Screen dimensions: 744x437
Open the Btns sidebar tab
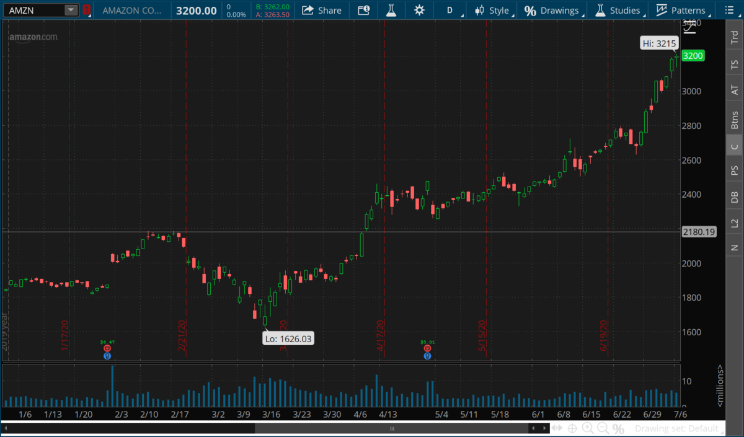(735, 120)
